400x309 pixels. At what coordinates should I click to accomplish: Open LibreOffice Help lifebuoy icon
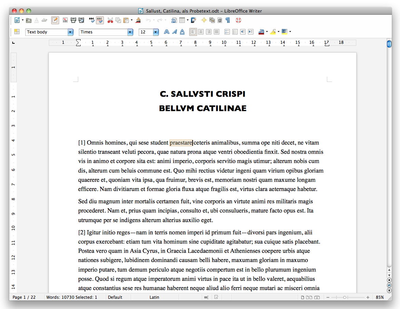(x=238, y=20)
